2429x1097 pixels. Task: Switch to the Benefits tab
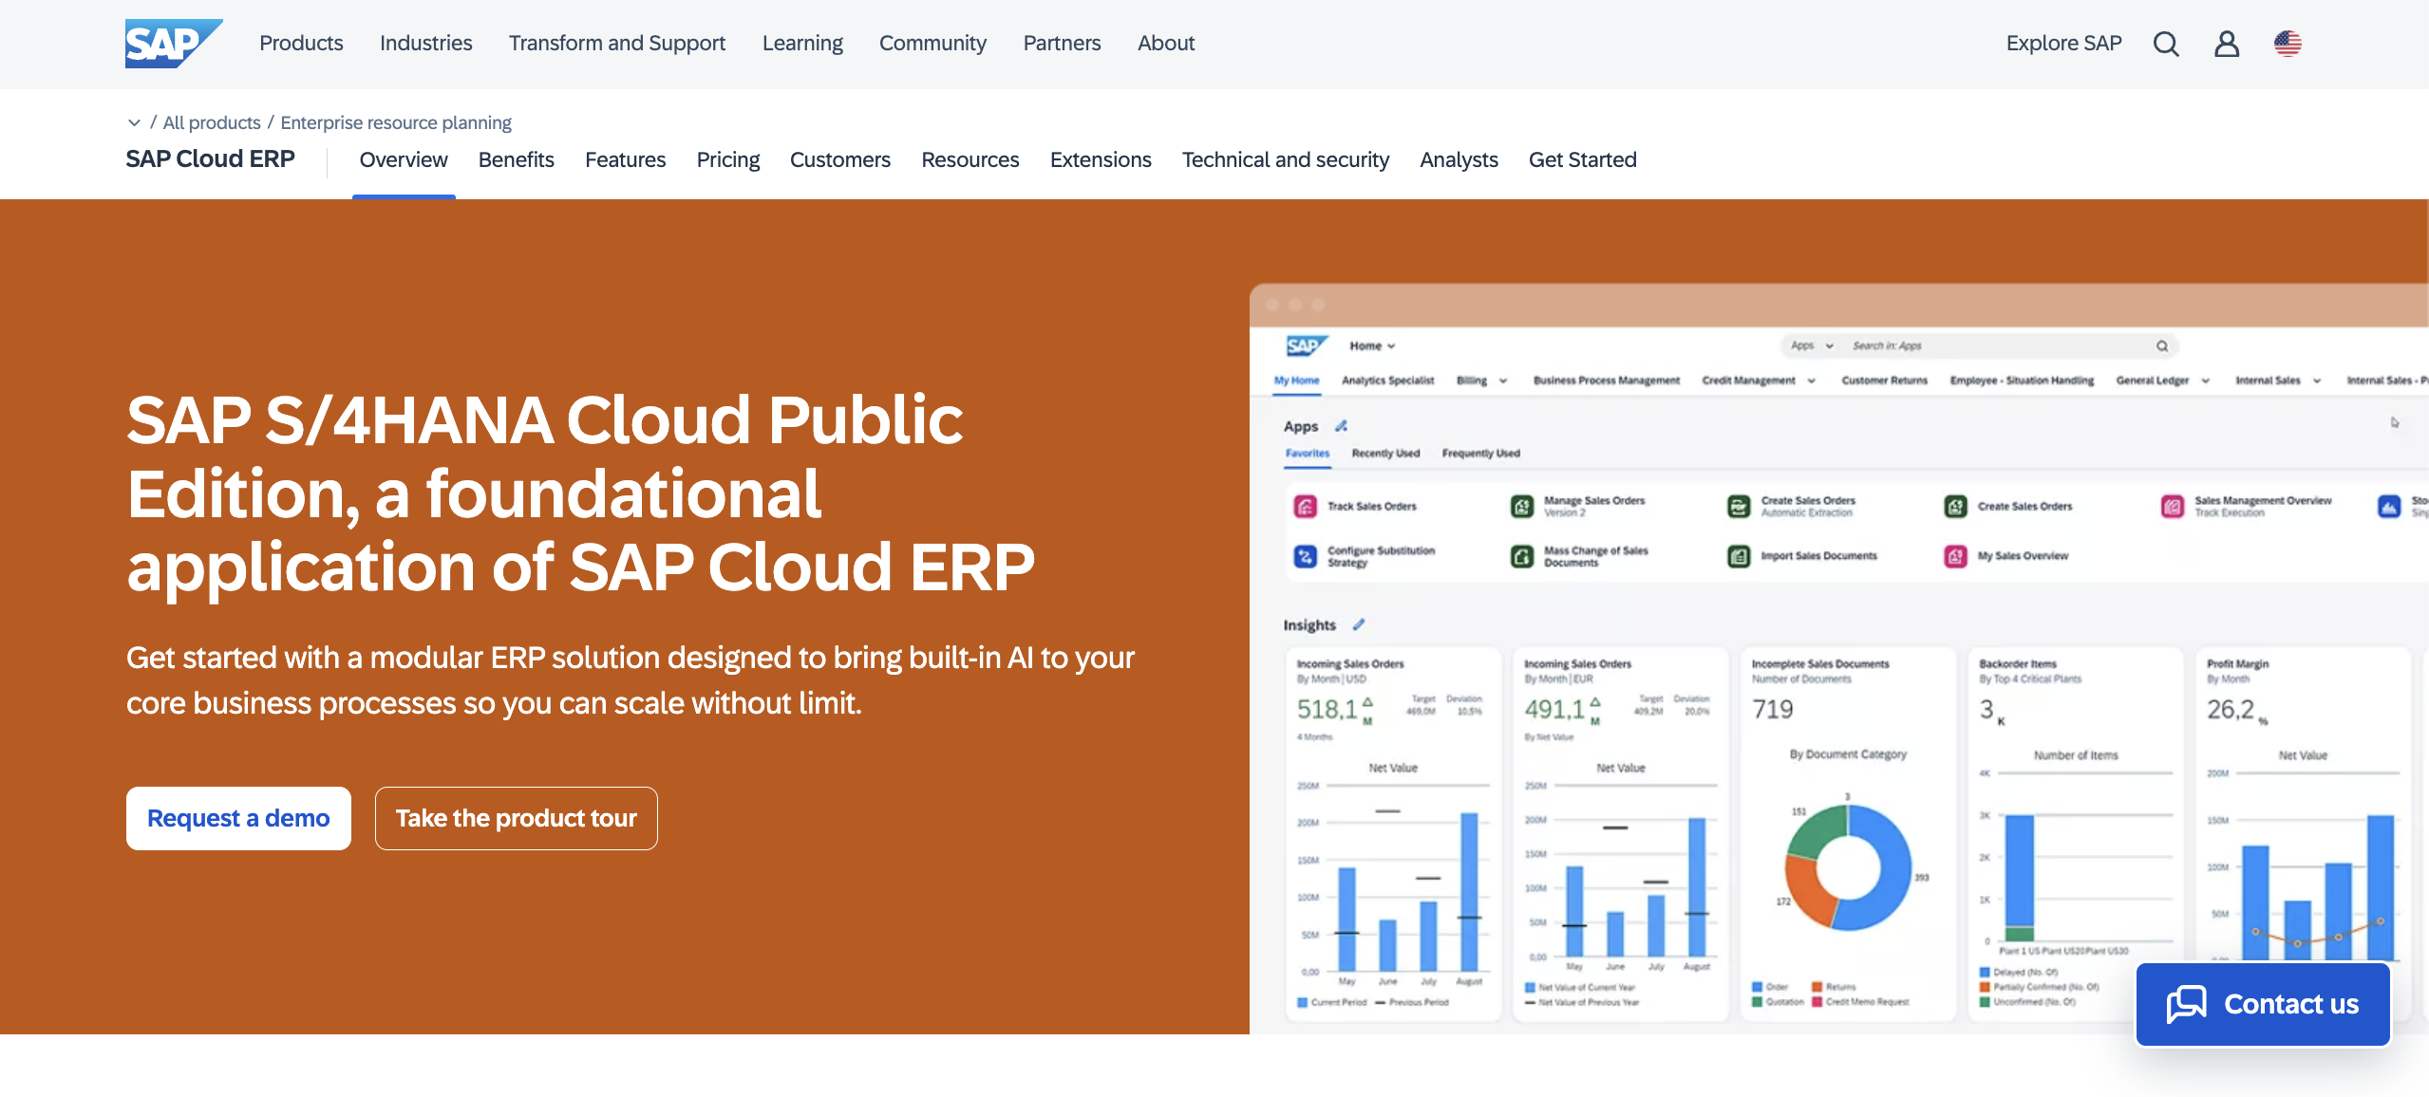tap(516, 159)
